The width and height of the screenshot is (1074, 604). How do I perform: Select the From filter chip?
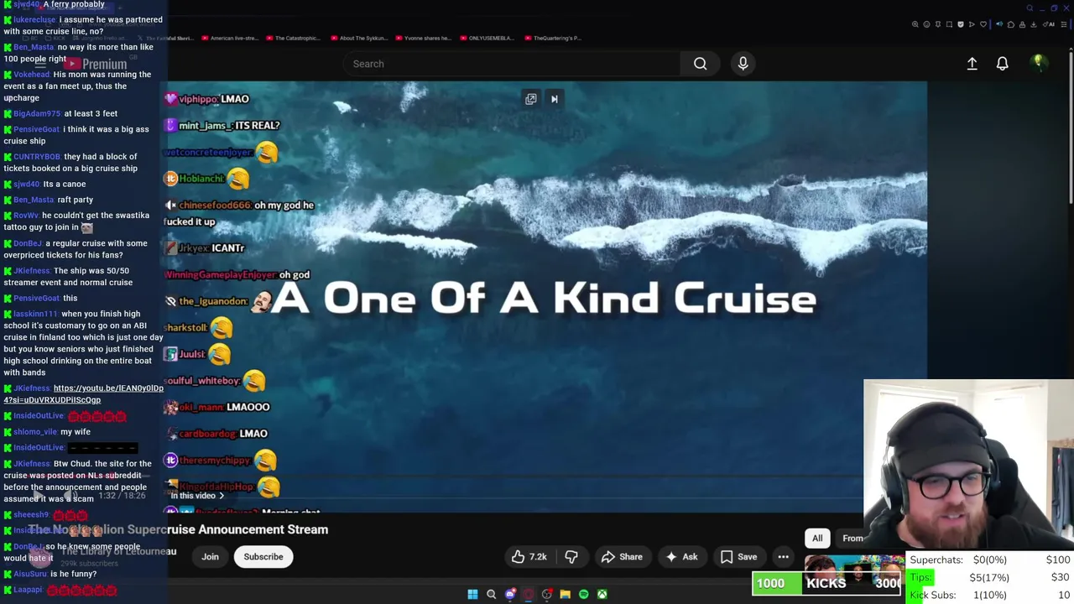click(852, 539)
